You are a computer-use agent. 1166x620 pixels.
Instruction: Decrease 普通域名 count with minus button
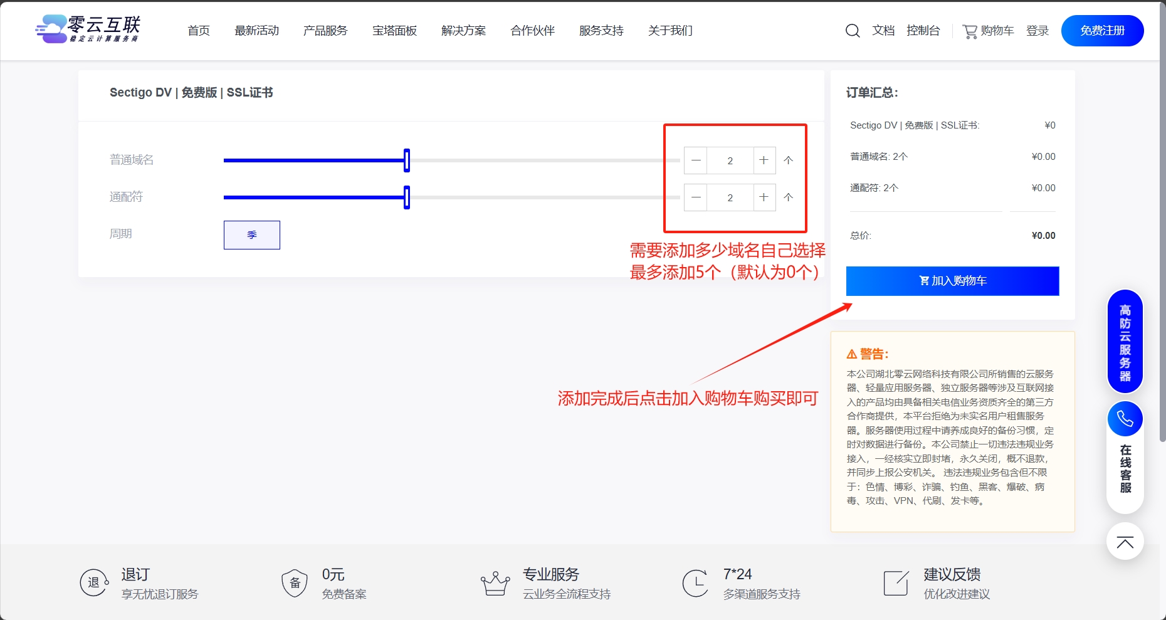pos(696,160)
